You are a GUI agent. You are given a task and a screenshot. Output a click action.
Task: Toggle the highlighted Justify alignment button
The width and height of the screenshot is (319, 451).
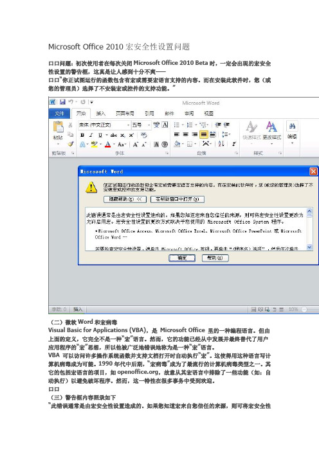[x=204, y=134]
